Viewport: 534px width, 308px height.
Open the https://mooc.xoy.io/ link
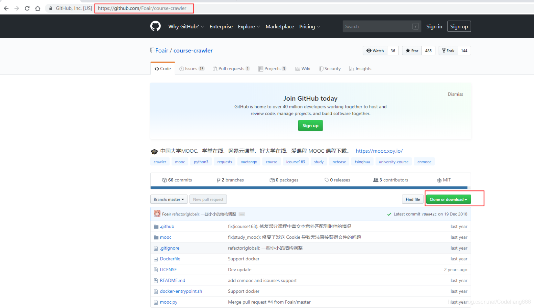click(379, 151)
